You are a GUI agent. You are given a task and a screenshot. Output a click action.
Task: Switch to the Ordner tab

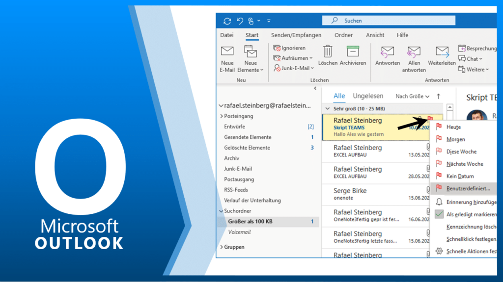tap(343, 35)
